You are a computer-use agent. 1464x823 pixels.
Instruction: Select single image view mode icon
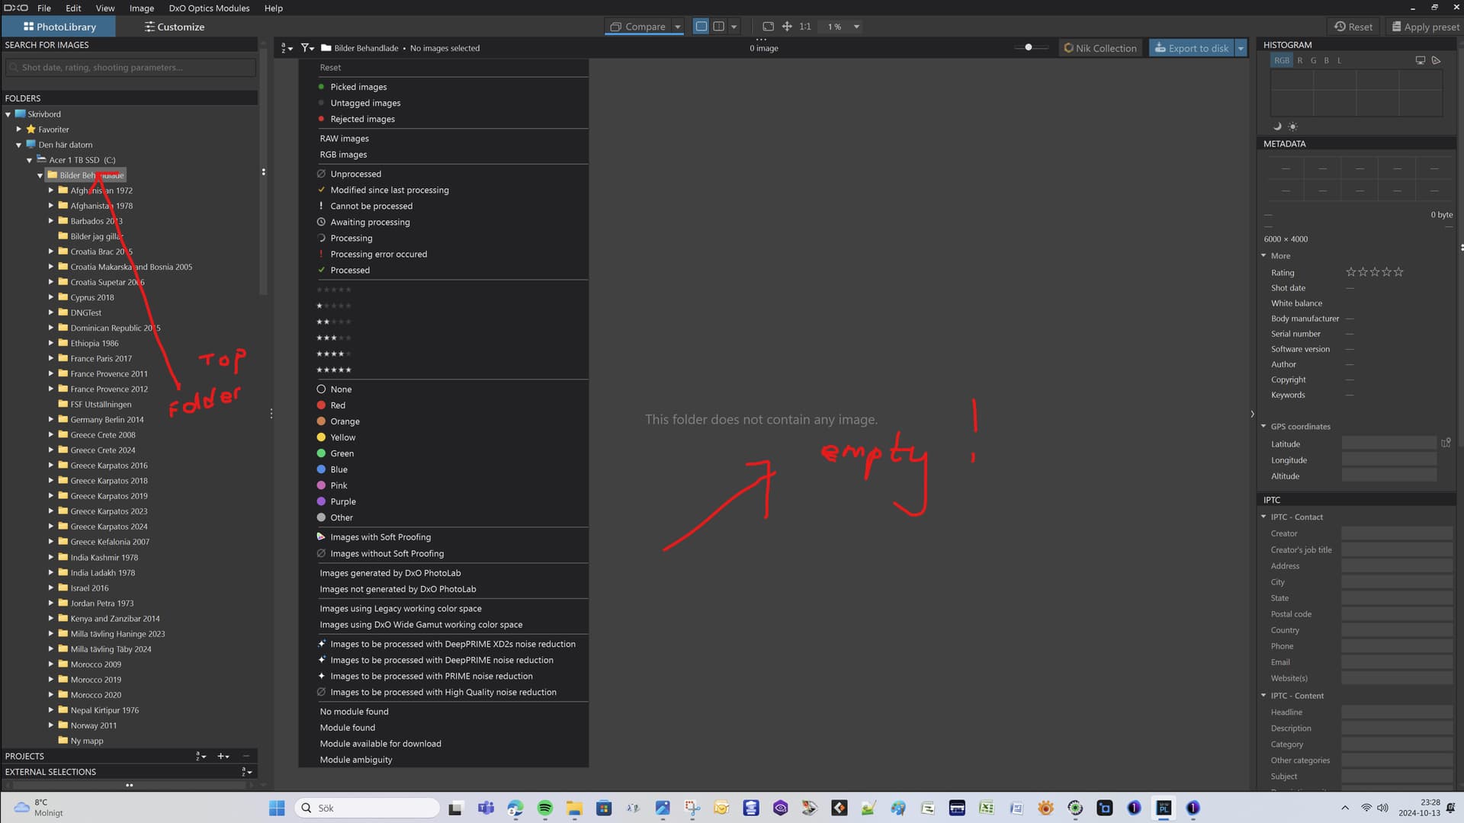click(x=701, y=27)
